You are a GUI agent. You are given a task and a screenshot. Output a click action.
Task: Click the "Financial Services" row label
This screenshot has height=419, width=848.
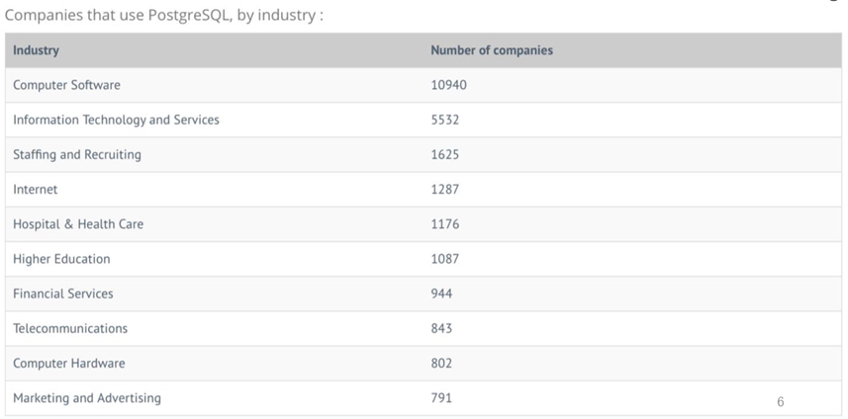click(x=63, y=293)
